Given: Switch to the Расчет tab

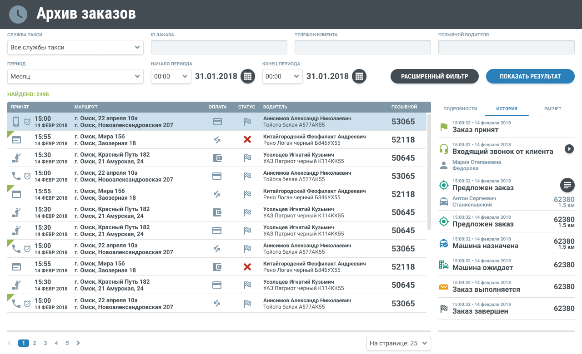Looking at the screenshot, I should (553, 109).
